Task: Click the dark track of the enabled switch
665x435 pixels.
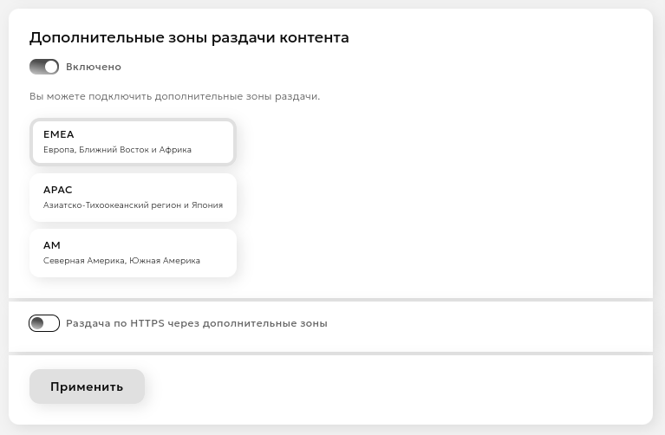Action: 36,67
